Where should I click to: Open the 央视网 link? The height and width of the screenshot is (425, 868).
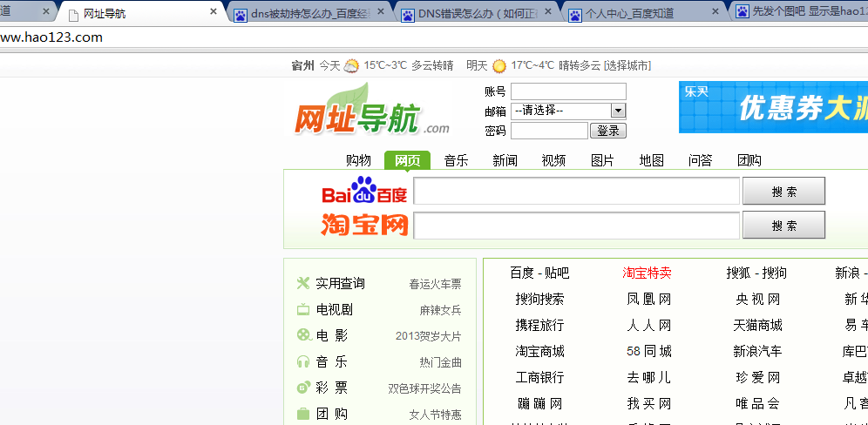tap(758, 300)
